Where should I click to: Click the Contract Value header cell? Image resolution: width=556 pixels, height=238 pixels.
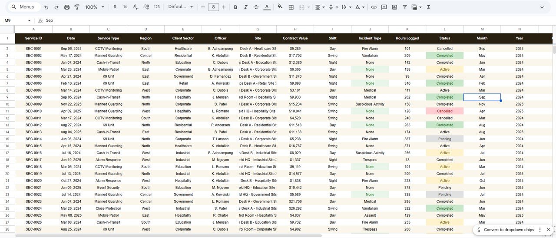295,38
